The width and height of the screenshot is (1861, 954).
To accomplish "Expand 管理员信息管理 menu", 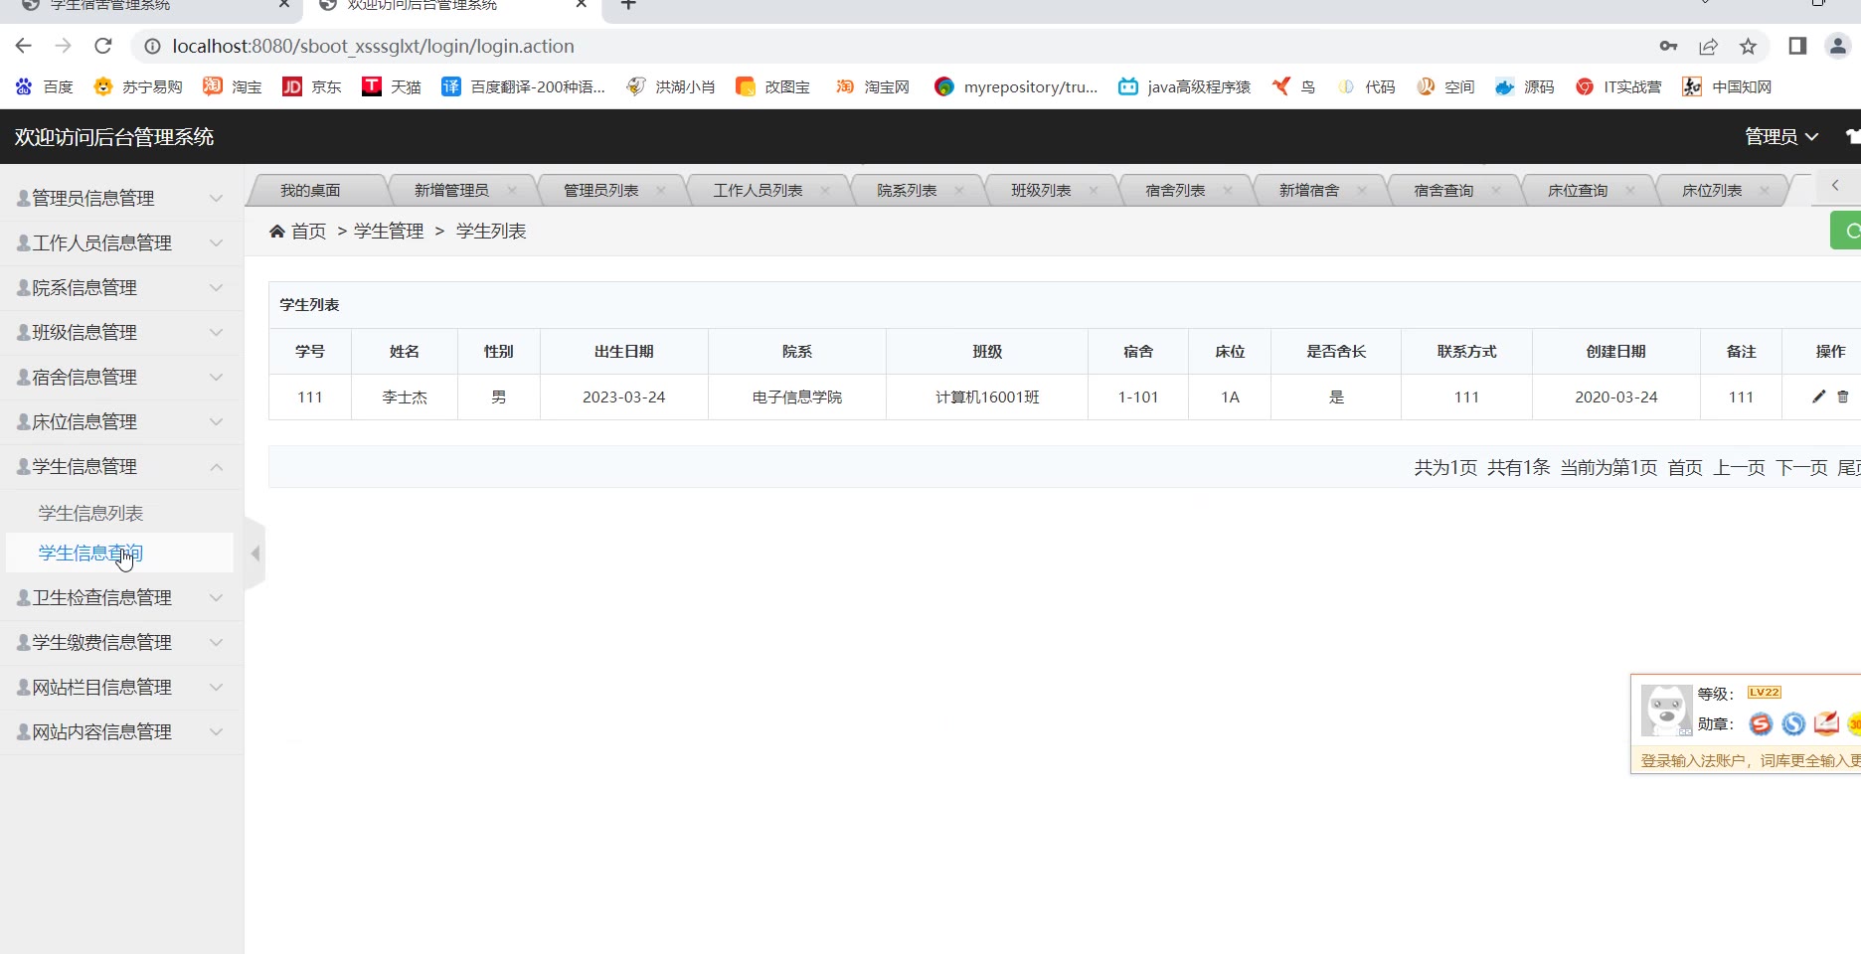I will click(x=121, y=198).
